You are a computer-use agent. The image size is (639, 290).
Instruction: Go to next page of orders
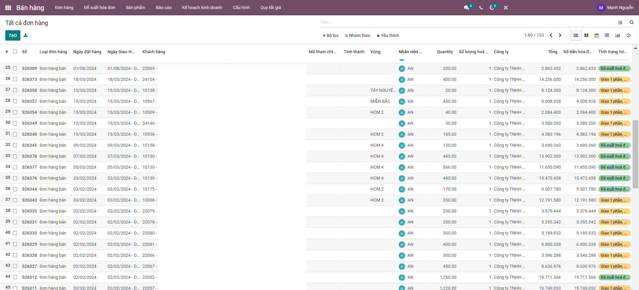point(560,35)
